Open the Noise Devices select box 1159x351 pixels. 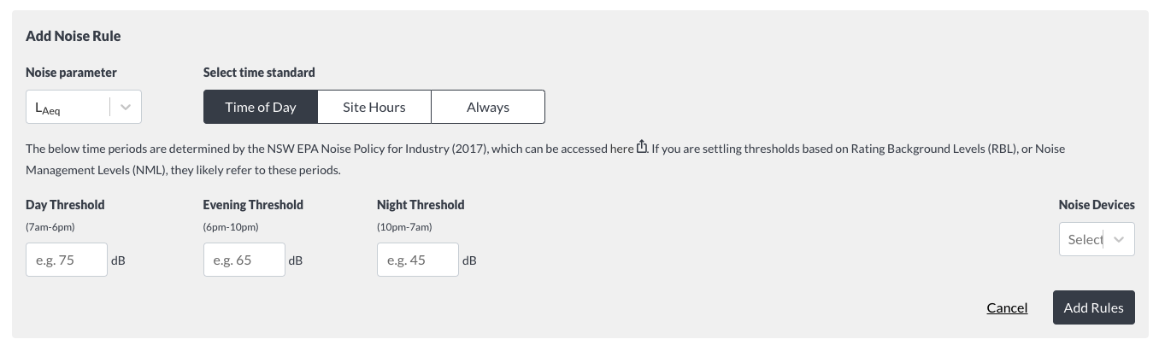pyautogui.click(x=1097, y=239)
